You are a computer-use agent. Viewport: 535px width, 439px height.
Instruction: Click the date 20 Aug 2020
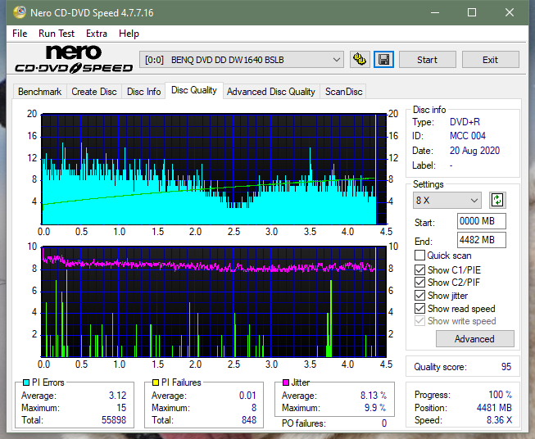point(474,151)
